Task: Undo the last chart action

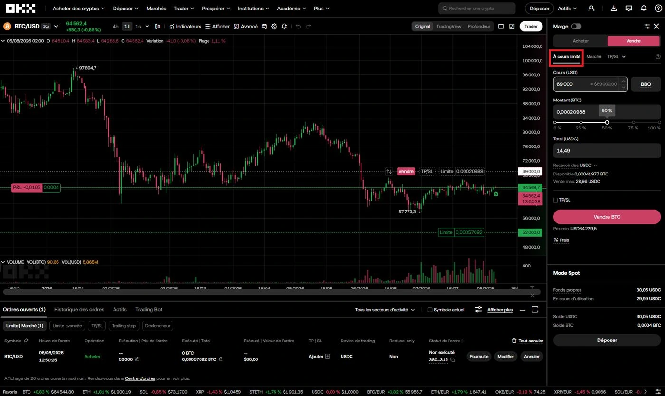Action: pos(298,27)
